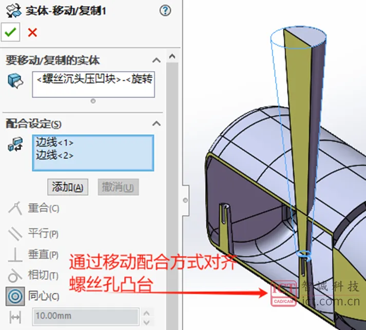Click the panel scroll-up arrow
The width and height of the screenshot is (366, 330).
[172, 56]
